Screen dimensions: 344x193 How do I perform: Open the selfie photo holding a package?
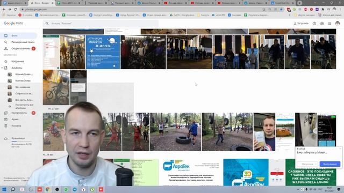264,132
